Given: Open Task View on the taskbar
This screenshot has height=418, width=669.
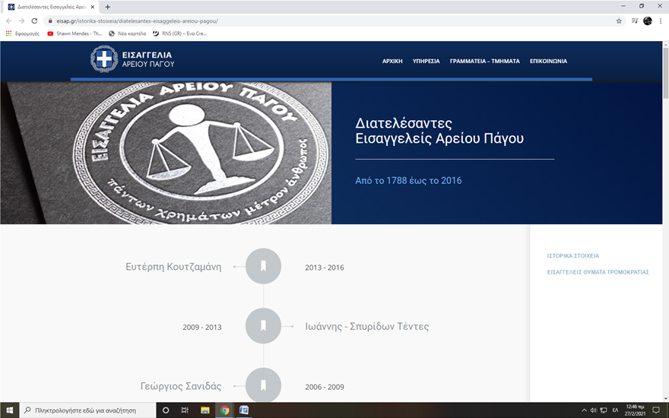Looking at the screenshot, I should 185,410.
